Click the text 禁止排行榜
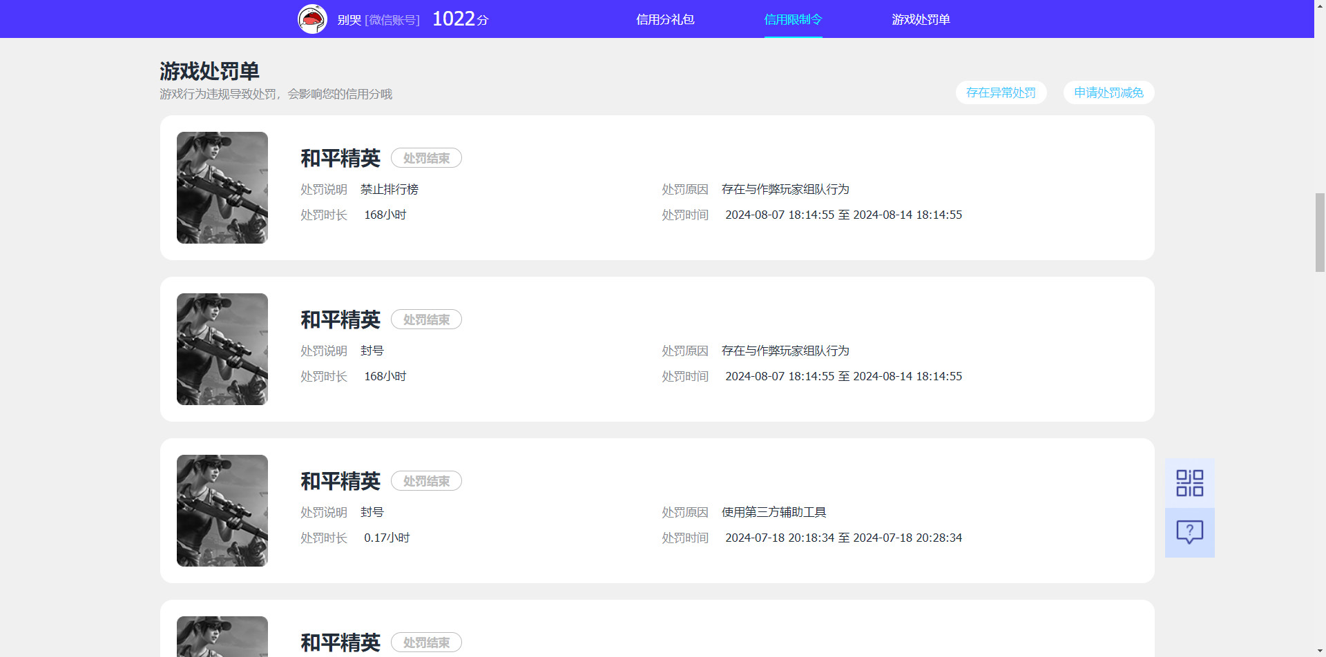This screenshot has width=1326, height=657. (x=390, y=189)
